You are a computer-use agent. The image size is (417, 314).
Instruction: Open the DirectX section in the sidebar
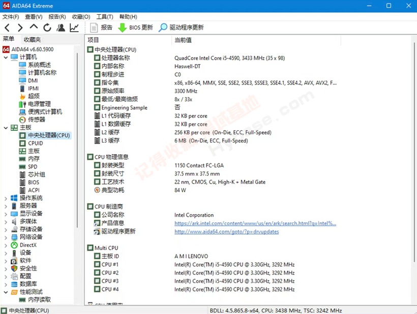tap(29, 245)
